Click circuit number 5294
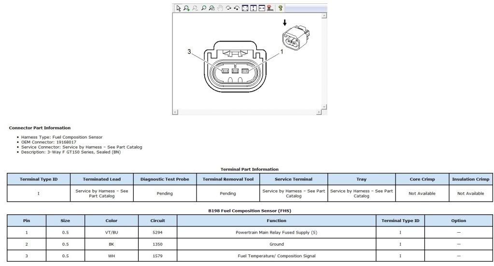 pos(157,233)
